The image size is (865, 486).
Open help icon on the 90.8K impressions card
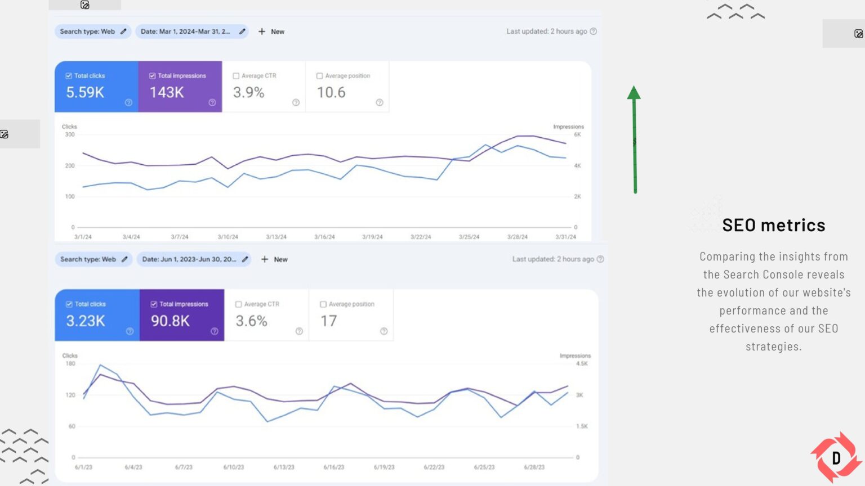(x=215, y=331)
